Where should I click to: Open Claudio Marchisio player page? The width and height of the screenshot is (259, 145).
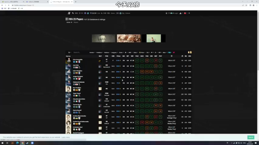79,99
